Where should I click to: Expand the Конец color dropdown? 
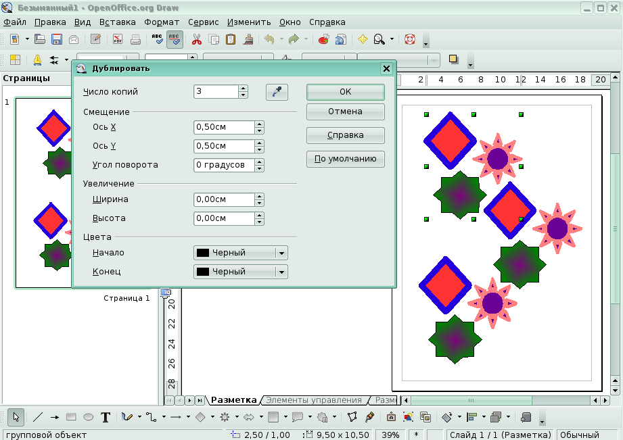pos(282,272)
